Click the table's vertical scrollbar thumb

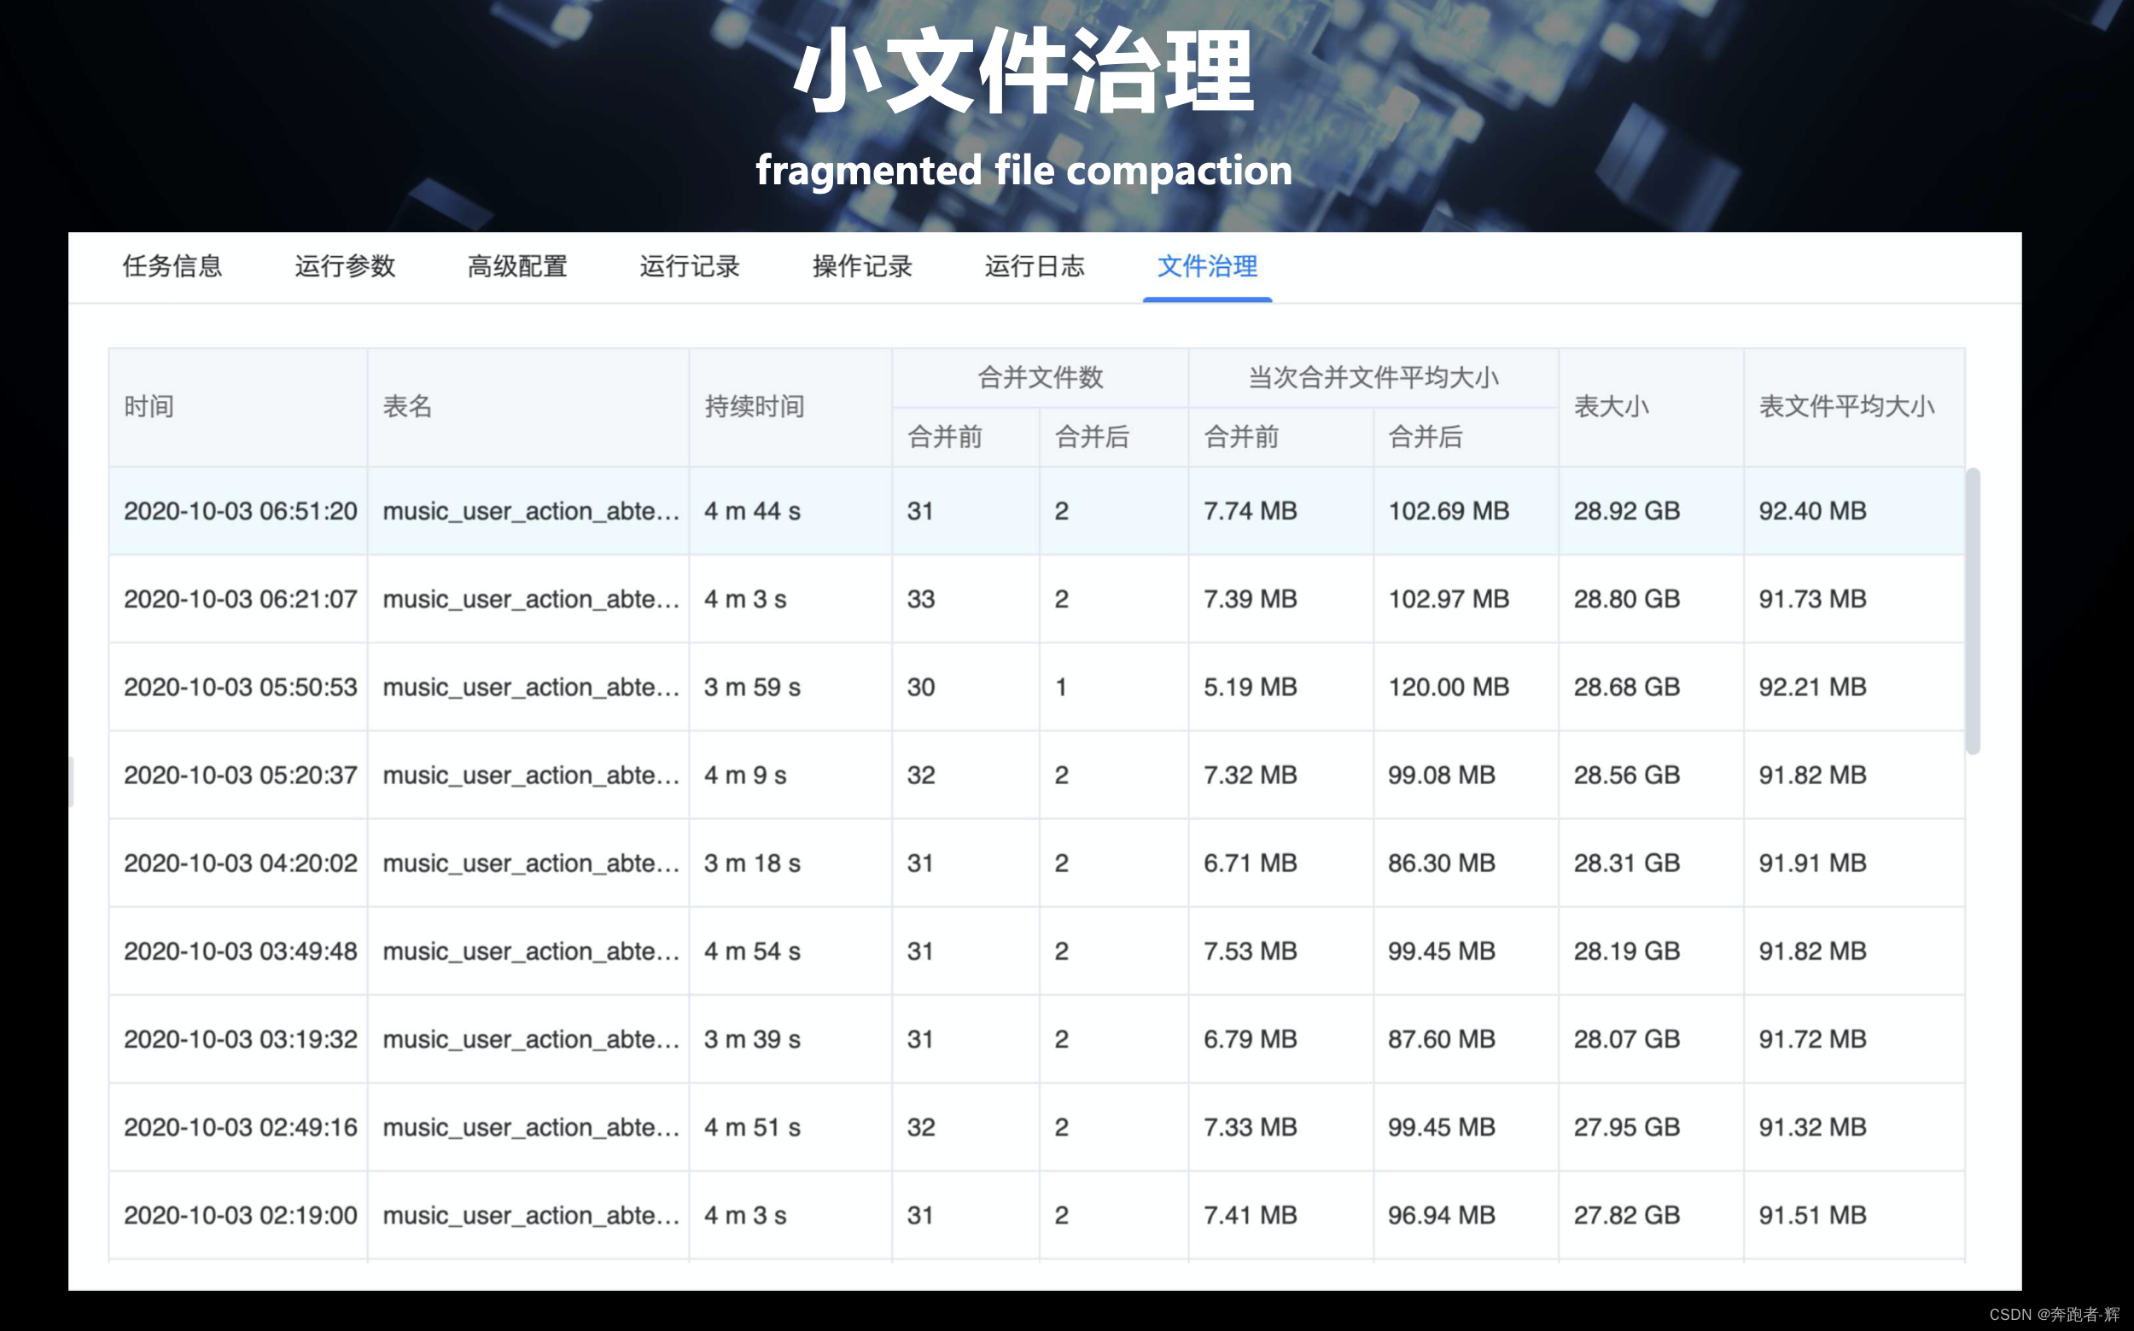point(1973,611)
